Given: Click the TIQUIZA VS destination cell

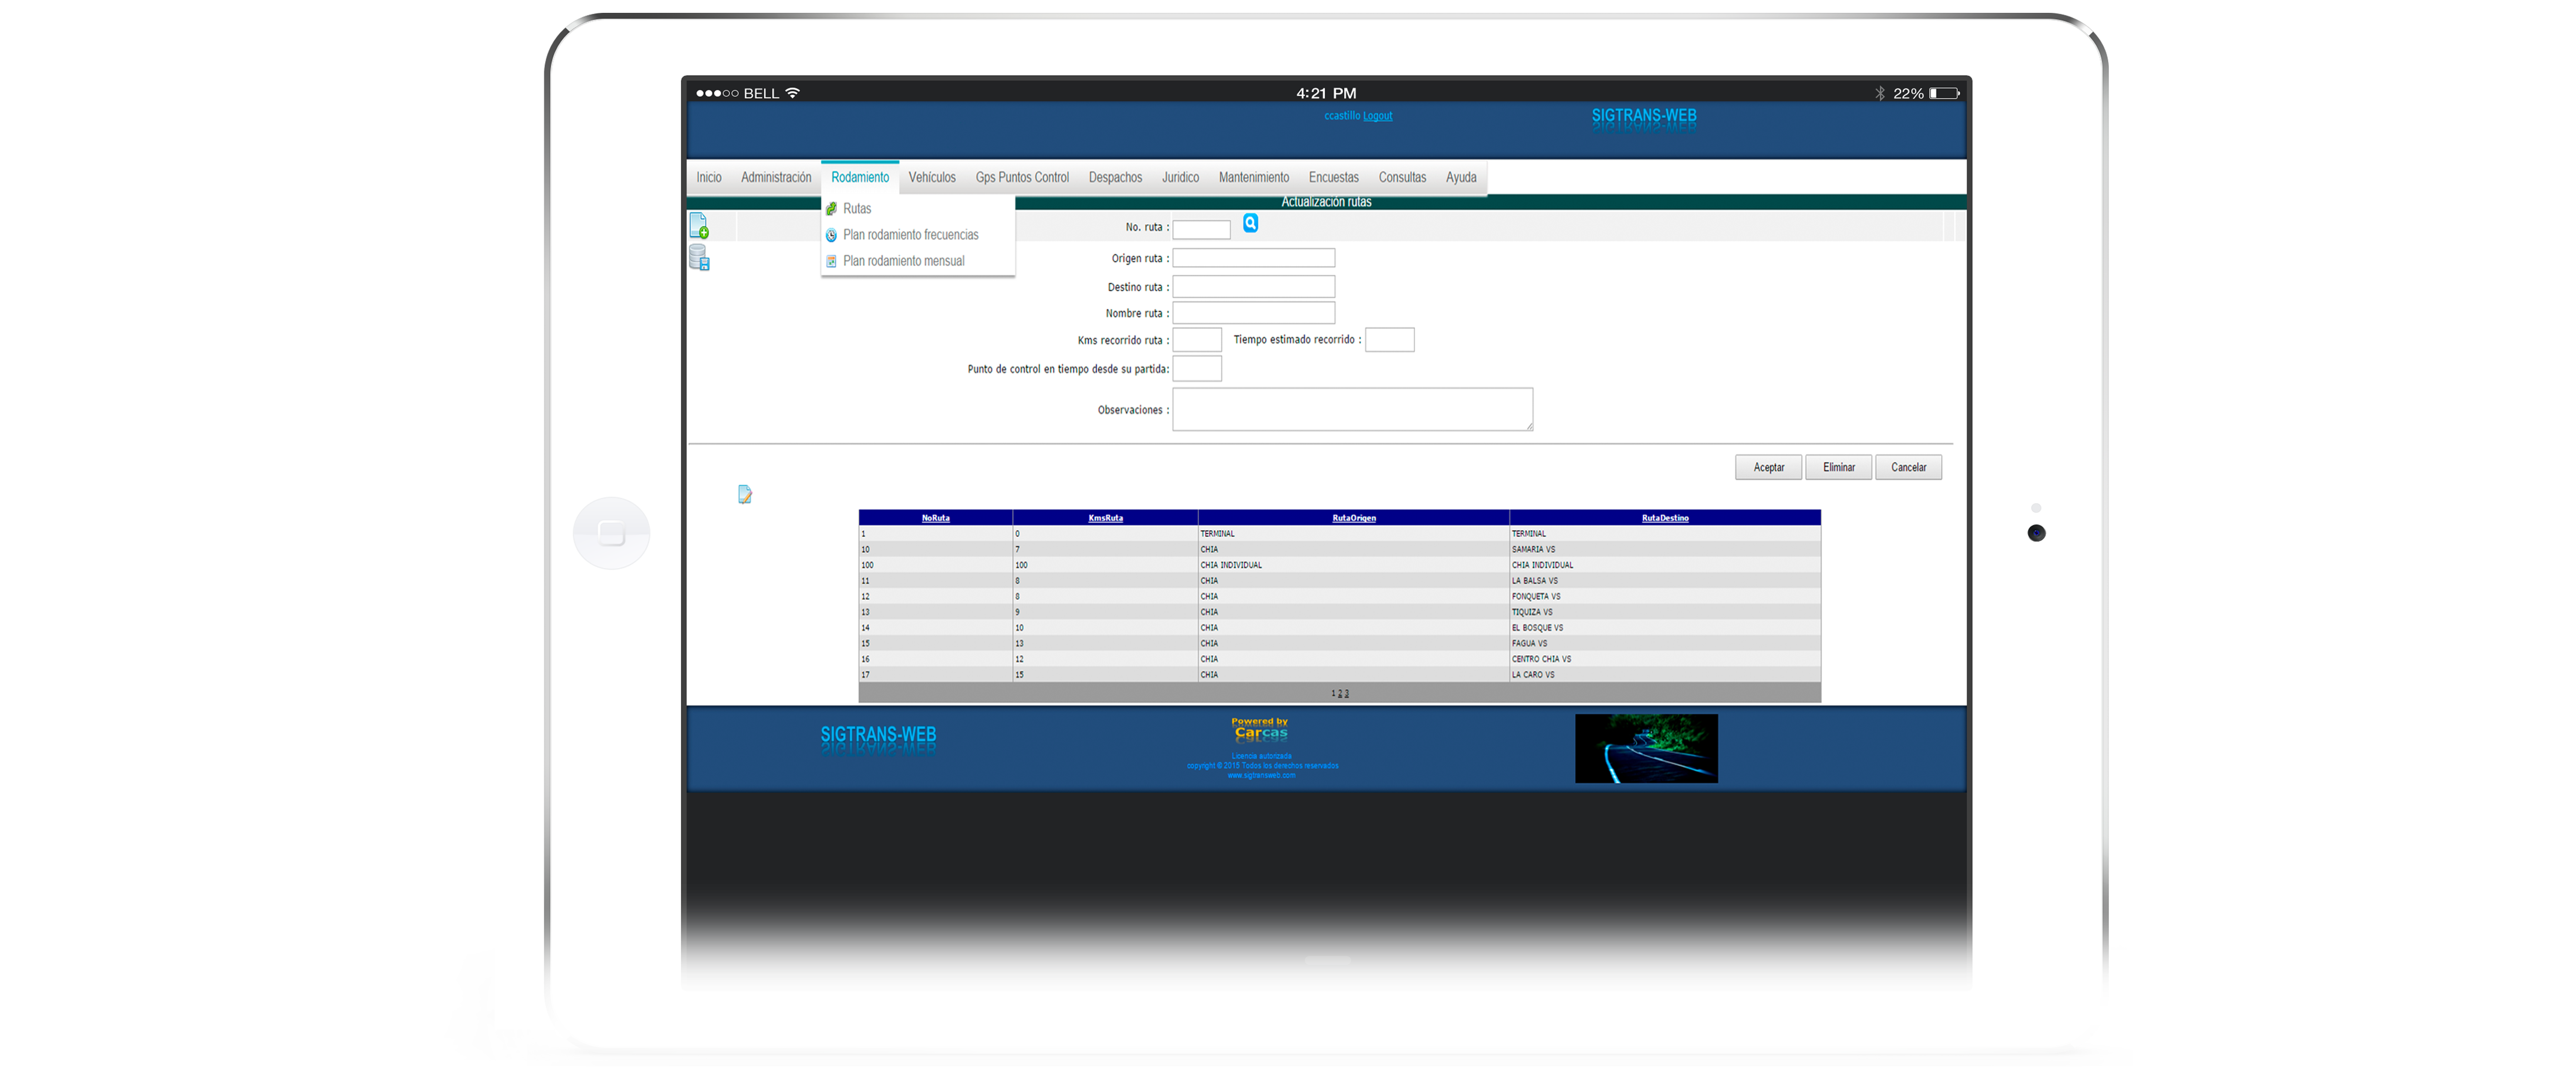Looking at the screenshot, I should click(x=1664, y=612).
